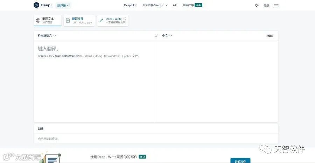Open the API page link

pos(175,5)
